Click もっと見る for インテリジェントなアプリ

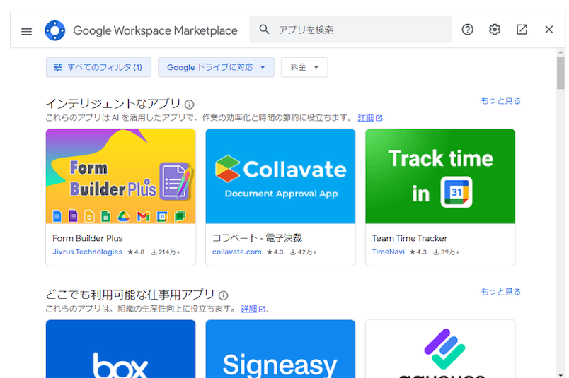500,101
